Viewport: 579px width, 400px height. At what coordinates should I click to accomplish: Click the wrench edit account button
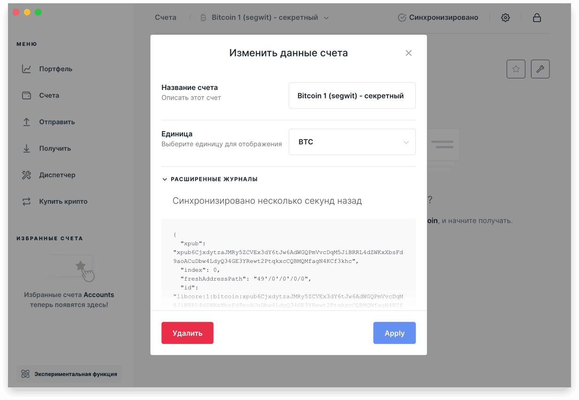click(x=540, y=69)
